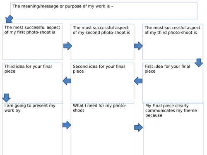The height and width of the screenshot is (155, 207).
Task: Select the Second idea for your final piece box
Action: [102, 83]
